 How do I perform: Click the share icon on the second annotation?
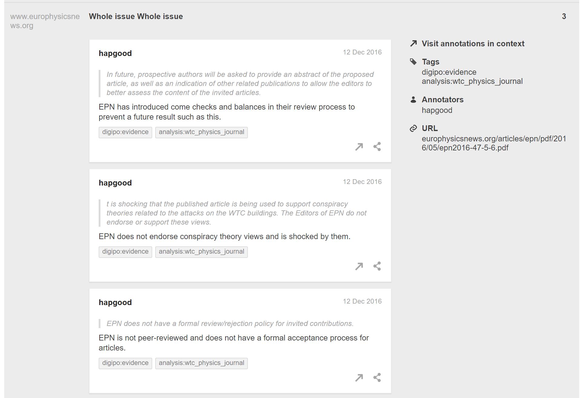point(377,266)
